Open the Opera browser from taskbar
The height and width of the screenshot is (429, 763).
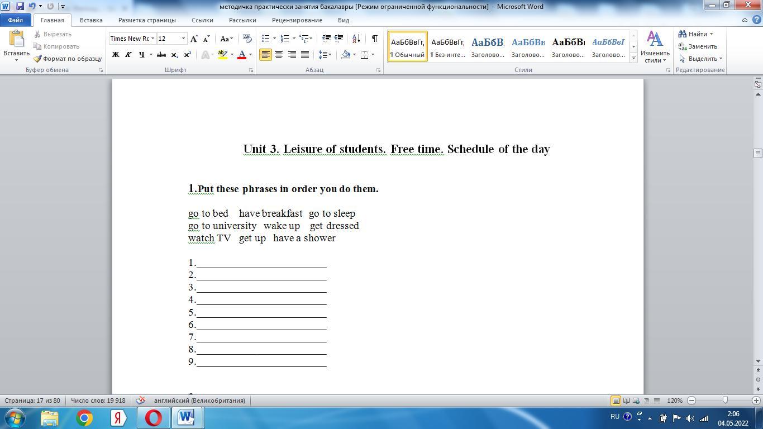153,418
